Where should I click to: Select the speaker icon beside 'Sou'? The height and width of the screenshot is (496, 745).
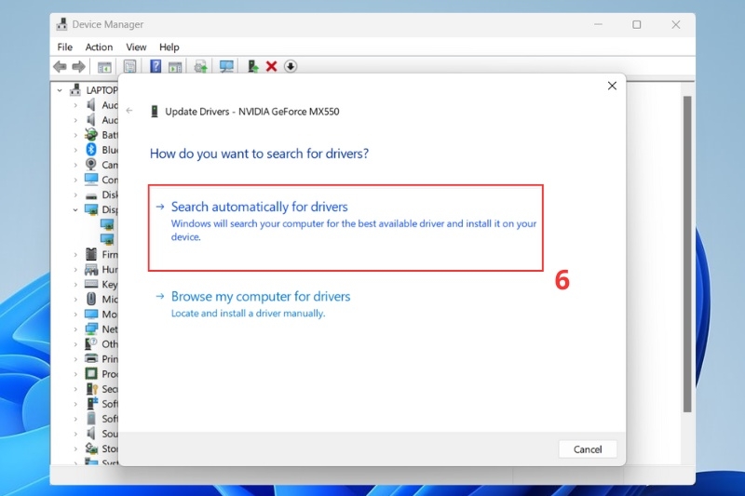(91, 433)
